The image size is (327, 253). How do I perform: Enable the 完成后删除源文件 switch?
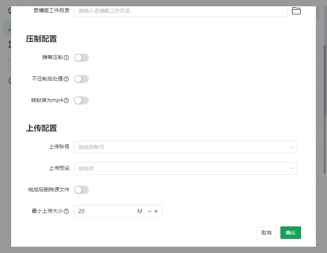point(81,190)
